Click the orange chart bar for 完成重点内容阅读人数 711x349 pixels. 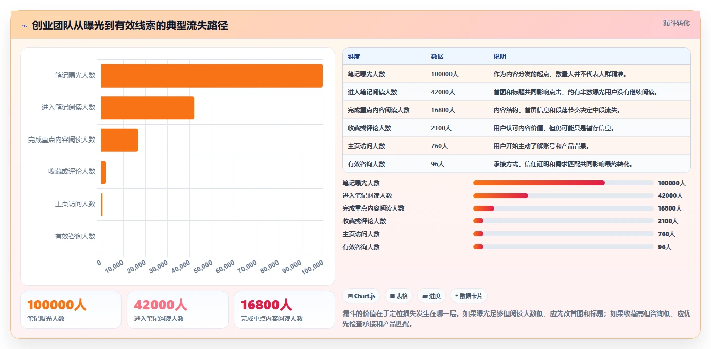pos(119,140)
